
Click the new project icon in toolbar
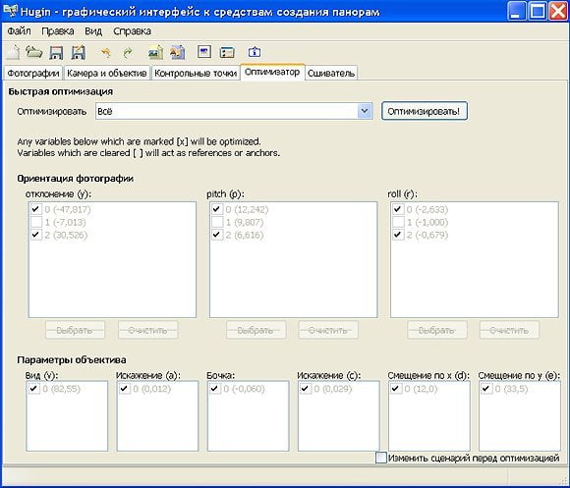pyautogui.click(x=13, y=52)
